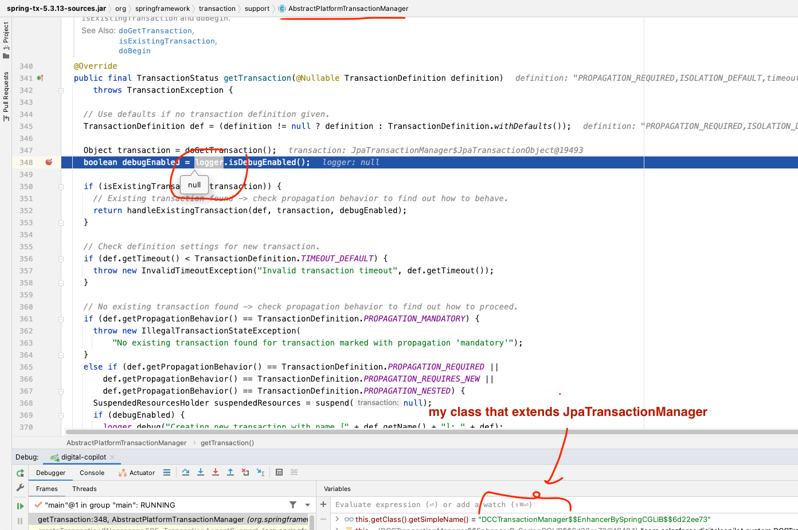798x530 pixels.
Task: Click the Step Into icon
Action: (201, 472)
